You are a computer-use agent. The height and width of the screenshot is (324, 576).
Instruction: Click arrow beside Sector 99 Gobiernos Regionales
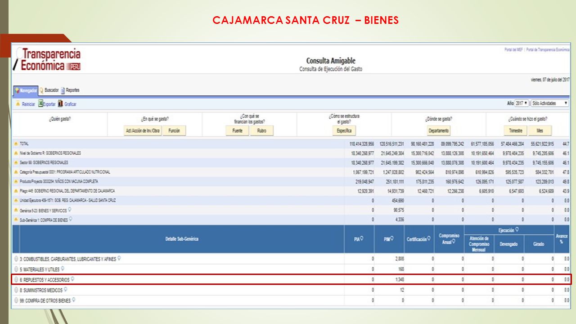(16, 162)
